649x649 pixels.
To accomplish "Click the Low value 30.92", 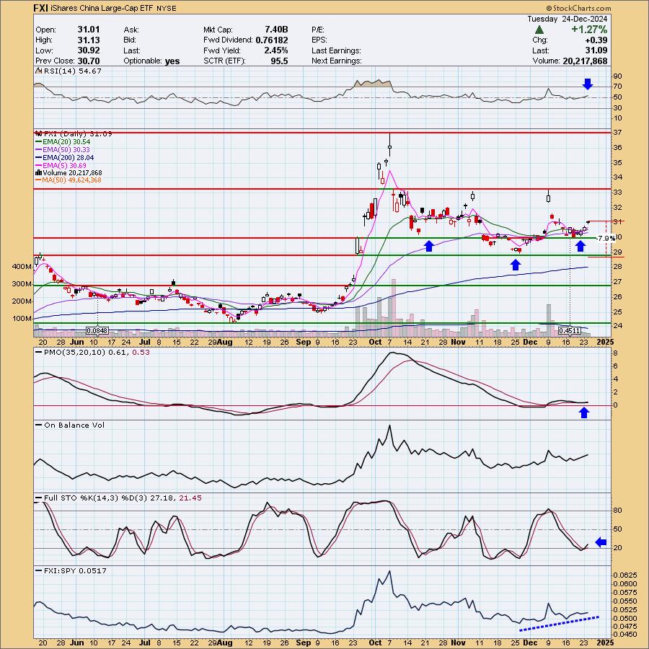I will (89, 50).
